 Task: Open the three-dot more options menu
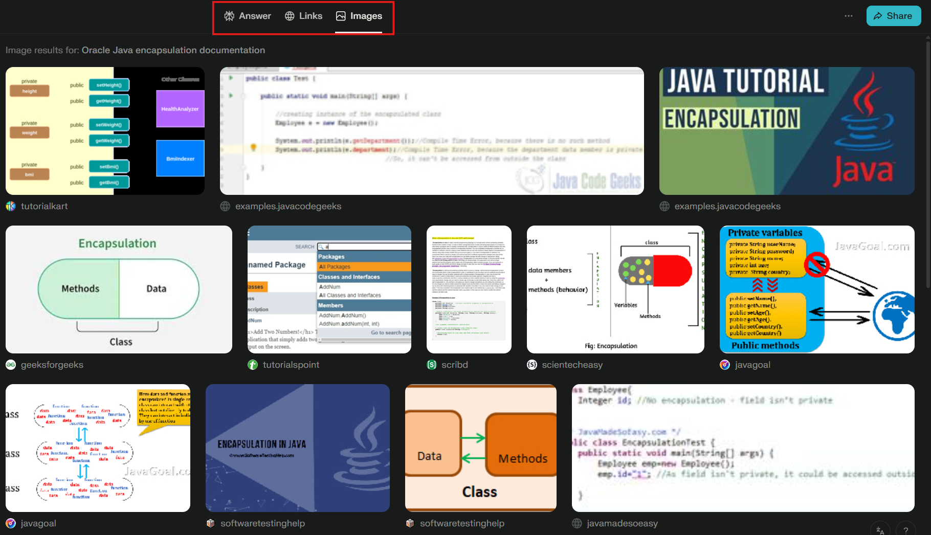[x=849, y=16]
